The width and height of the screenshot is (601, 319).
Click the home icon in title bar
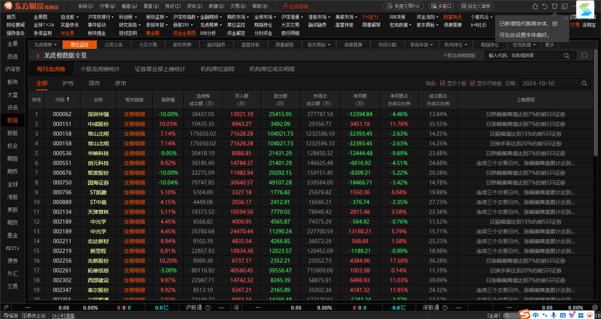tap(534, 6)
